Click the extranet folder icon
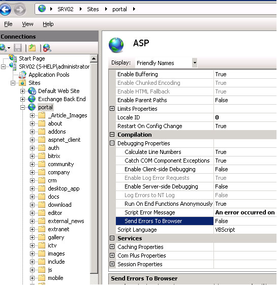The height and width of the screenshot is (285, 277). tap(42, 229)
